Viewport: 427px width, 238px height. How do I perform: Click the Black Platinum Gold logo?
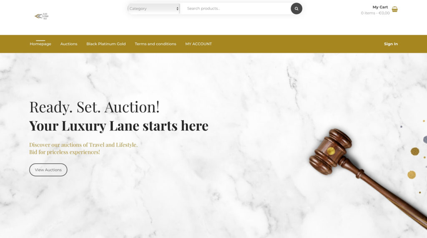(41, 16)
